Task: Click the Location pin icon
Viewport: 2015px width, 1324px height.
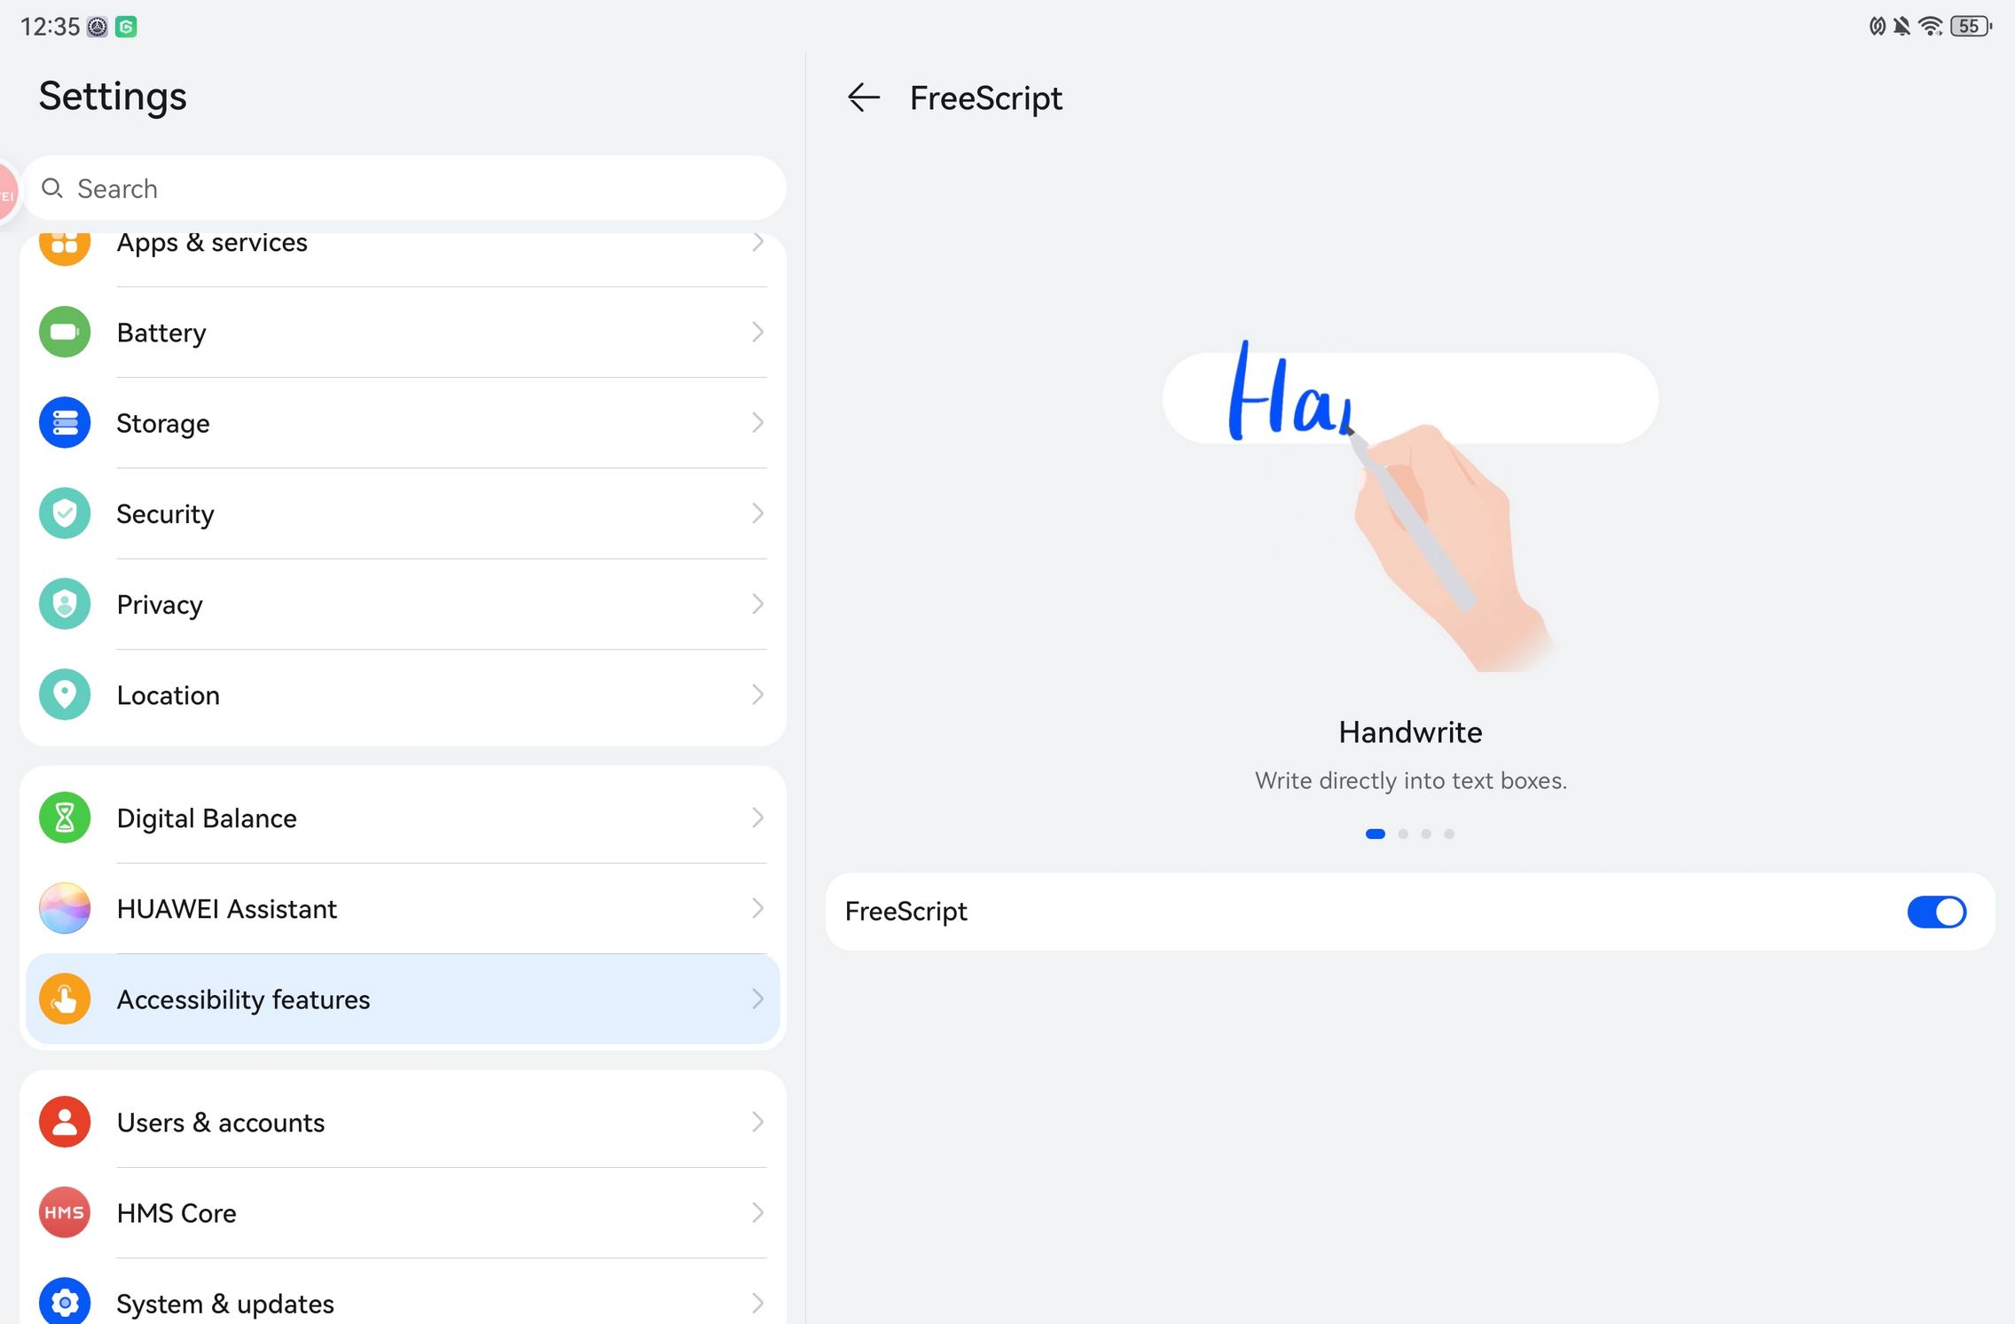Action: [65, 694]
